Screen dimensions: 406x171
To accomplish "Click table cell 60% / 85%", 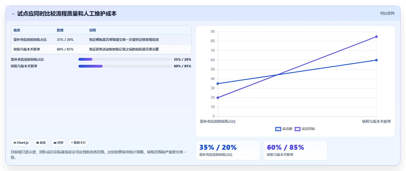I will click(65, 49).
